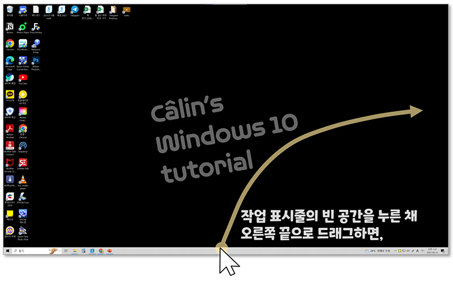Screen dimensions: 453x281
Task: Open the weather widget in the taskbar
Action: pos(378,251)
